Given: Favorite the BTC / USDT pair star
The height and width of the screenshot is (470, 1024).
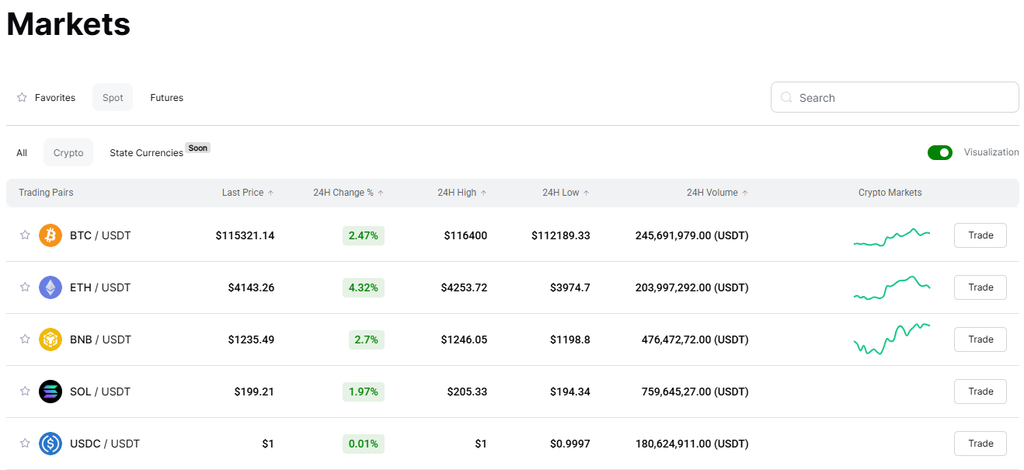Looking at the screenshot, I should click(25, 235).
